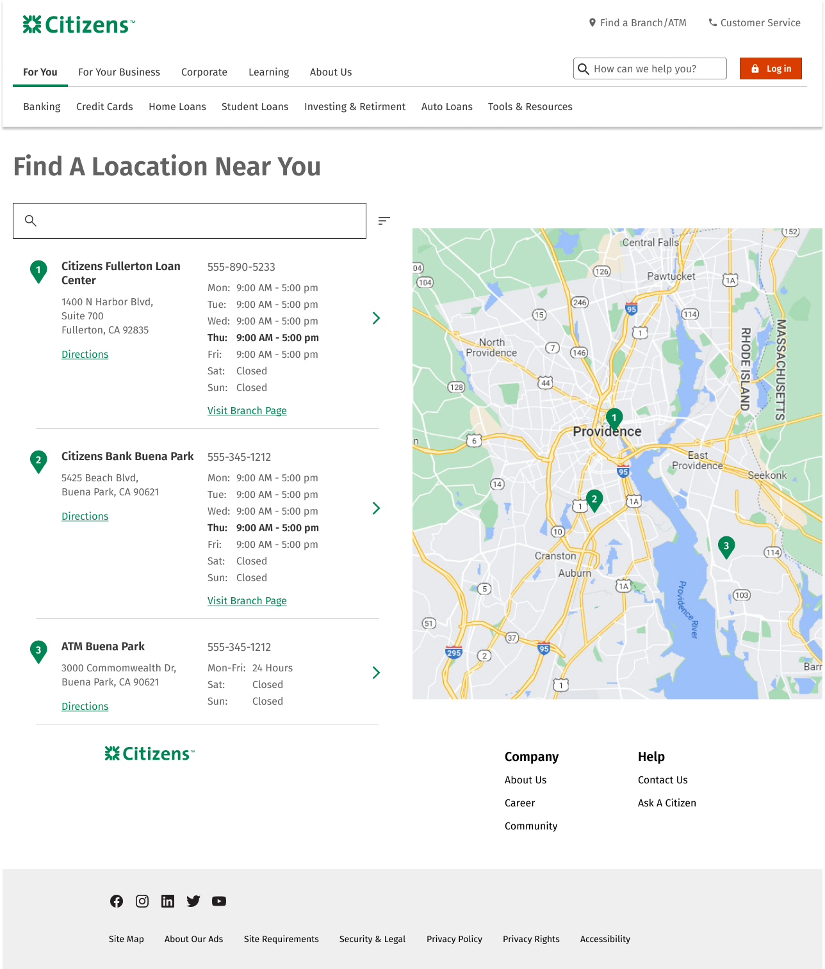825x969 pixels.
Task: Expand Citizens Fullerton Loan Center details arrow
Action: click(x=376, y=318)
